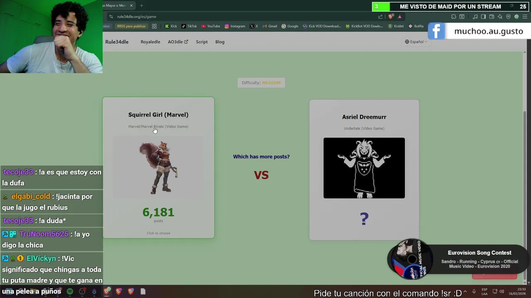Share this page via address bar icon

380,17
